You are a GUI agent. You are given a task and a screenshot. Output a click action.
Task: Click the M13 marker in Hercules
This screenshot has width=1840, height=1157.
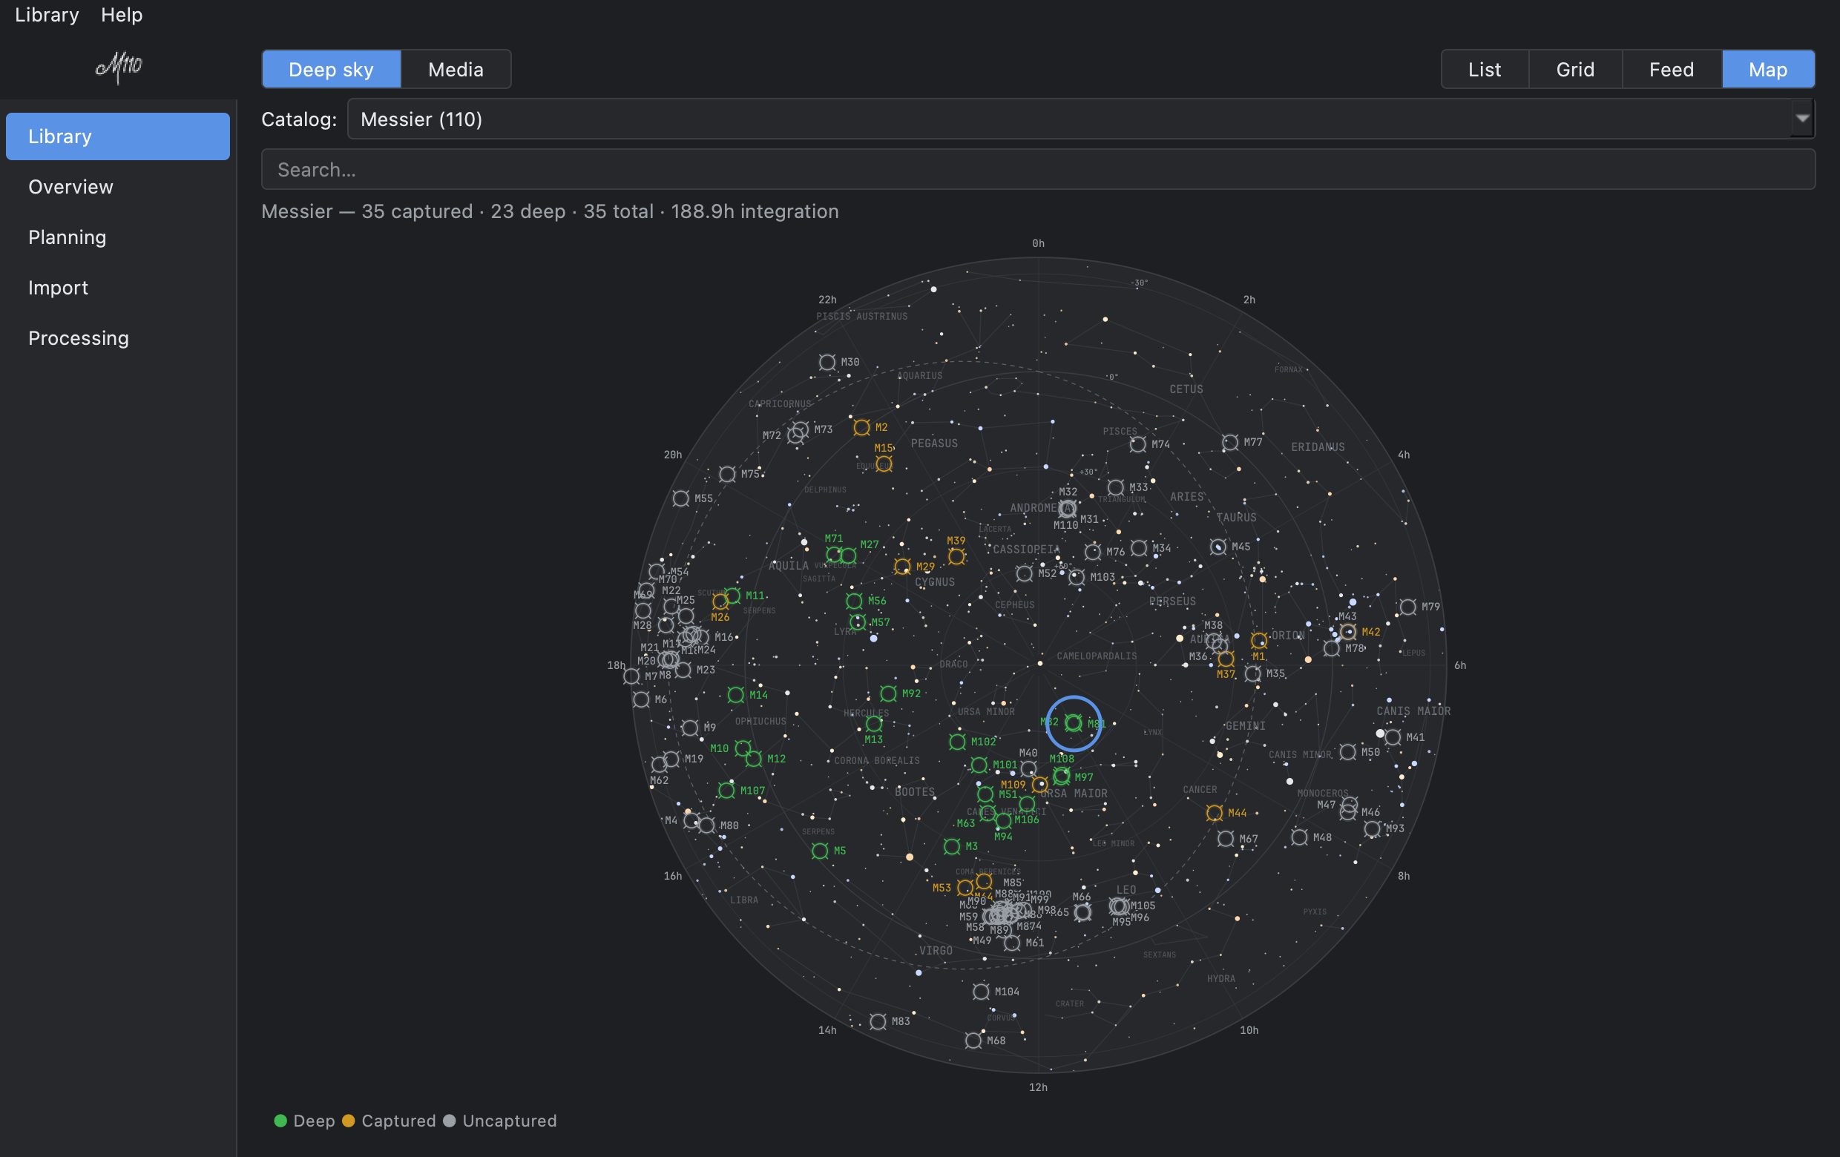click(x=873, y=722)
